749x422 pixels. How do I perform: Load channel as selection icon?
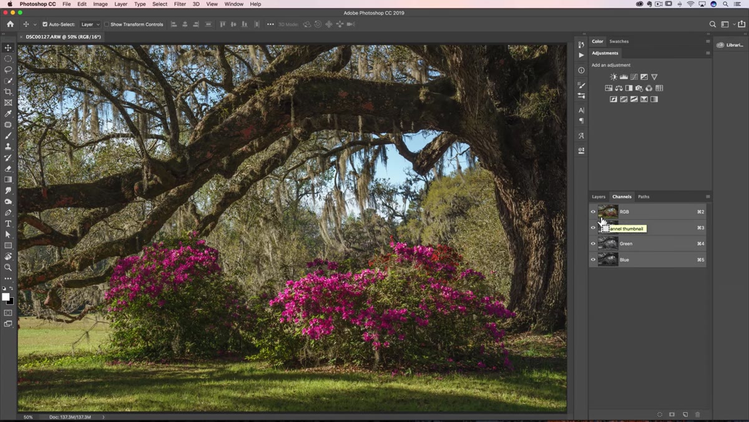click(660, 415)
